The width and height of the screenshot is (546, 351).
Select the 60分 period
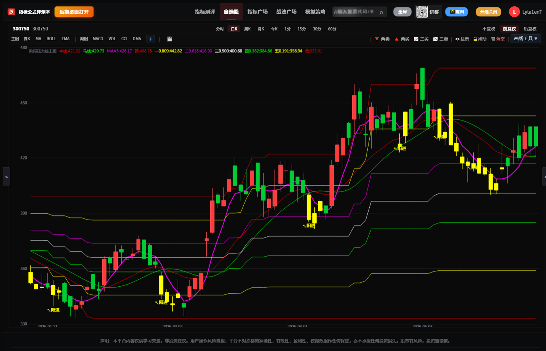332,29
